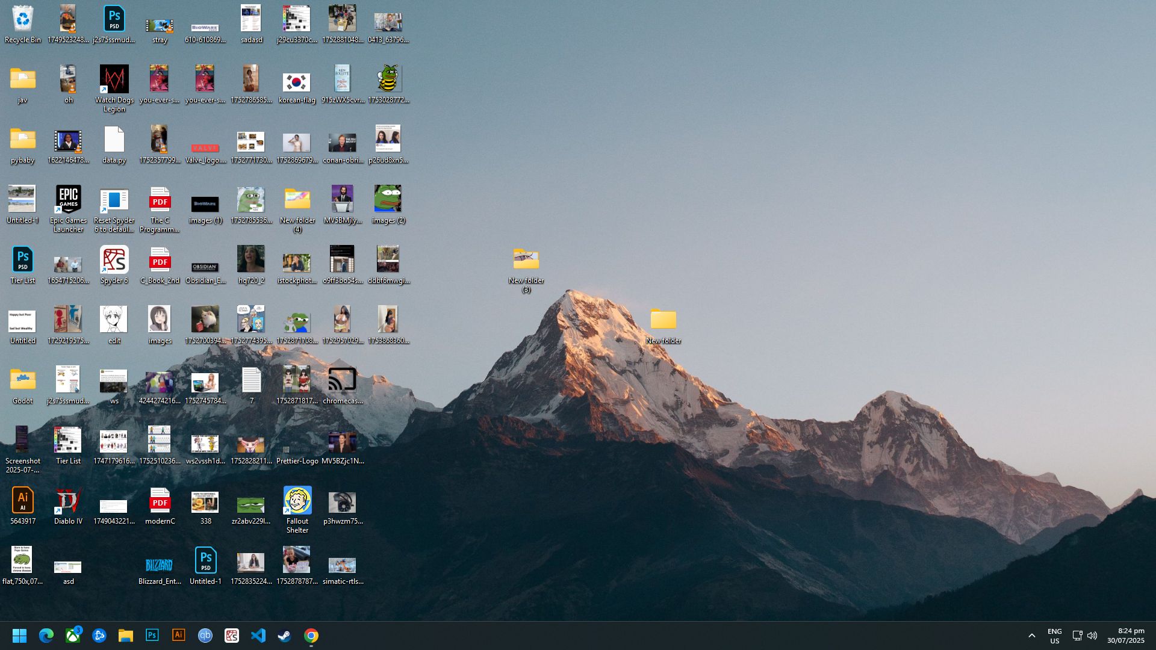Select the flat,750x,07 image file
The width and height of the screenshot is (1156, 650).
tap(23, 566)
